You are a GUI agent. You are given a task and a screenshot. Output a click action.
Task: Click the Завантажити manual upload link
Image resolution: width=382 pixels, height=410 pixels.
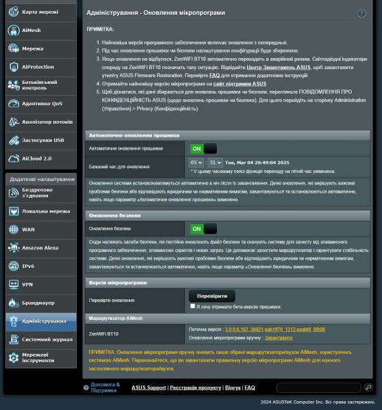278,338
